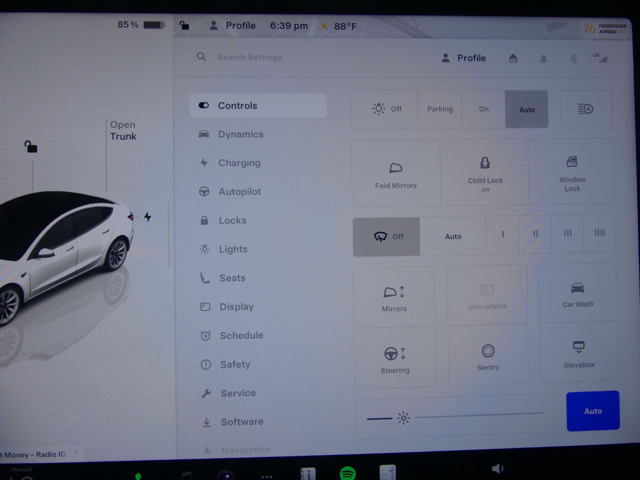Open the Profile dropdown in settings header
Screen dimensions: 640x480
(x=464, y=58)
